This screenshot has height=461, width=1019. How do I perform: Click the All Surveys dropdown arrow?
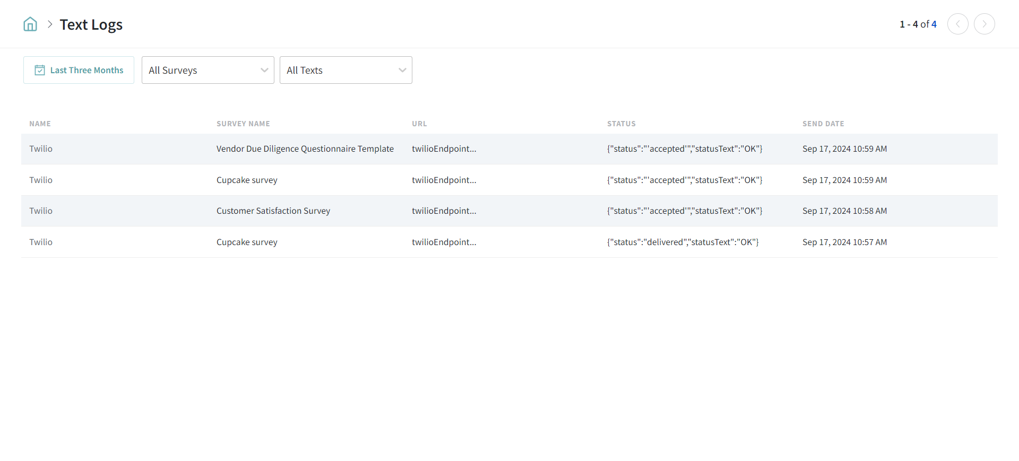[x=264, y=70]
